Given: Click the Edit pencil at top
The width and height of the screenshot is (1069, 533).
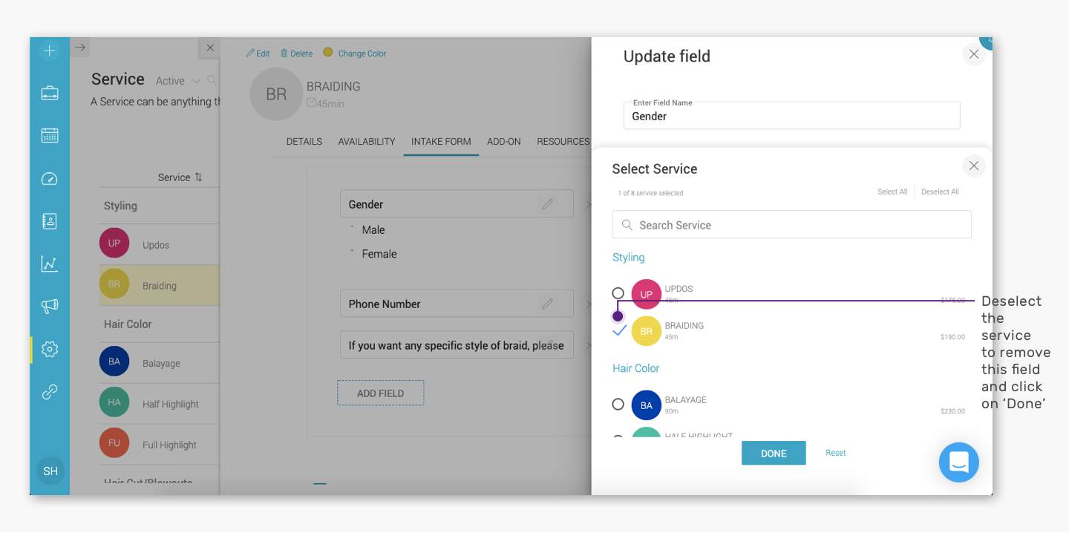Looking at the screenshot, I should [258, 53].
